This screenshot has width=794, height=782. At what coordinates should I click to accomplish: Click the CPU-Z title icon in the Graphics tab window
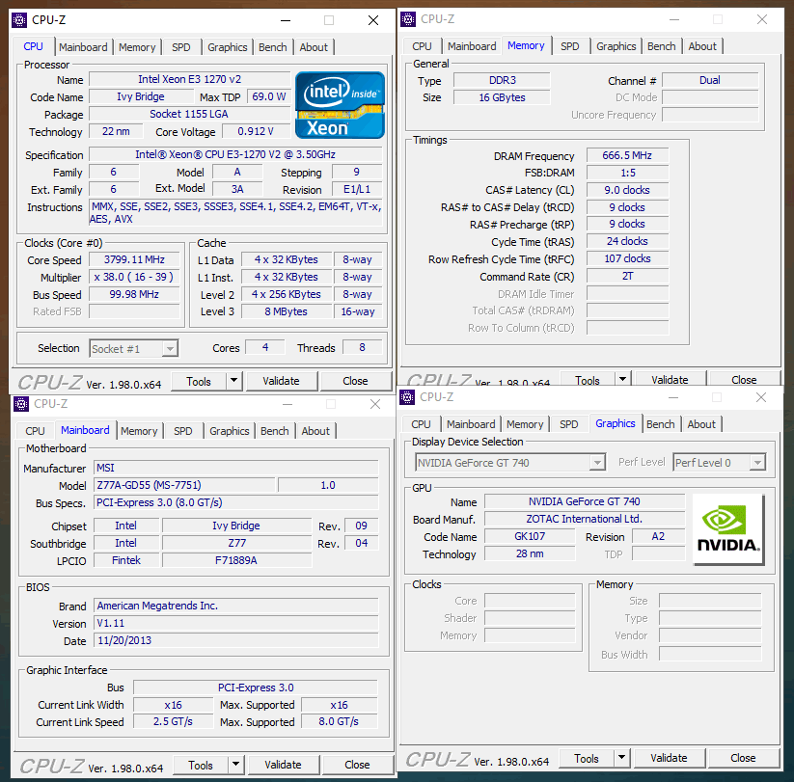(x=407, y=397)
